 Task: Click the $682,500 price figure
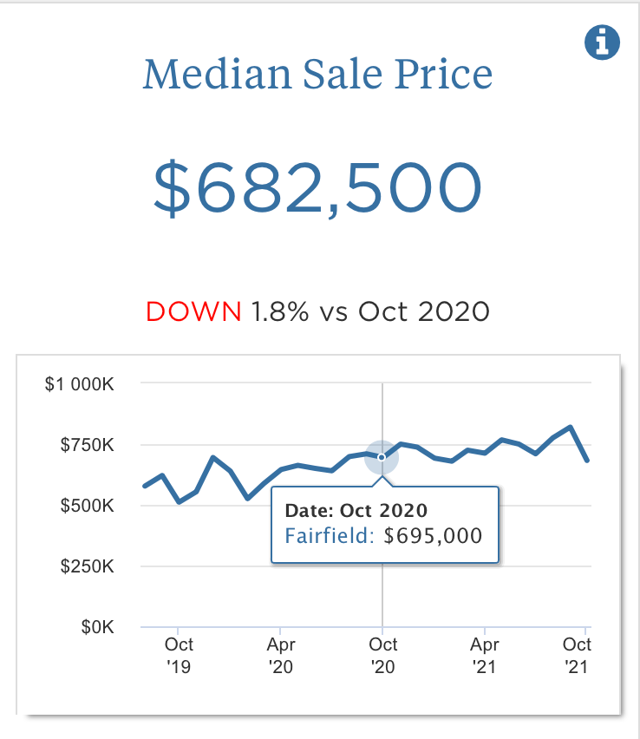tap(317, 187)
